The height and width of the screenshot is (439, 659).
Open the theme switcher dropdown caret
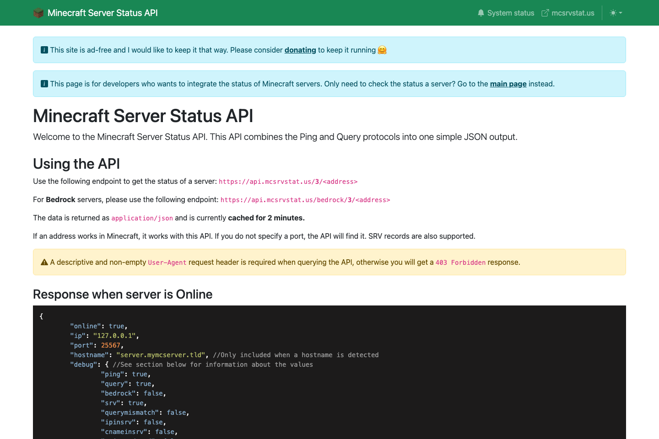[620, 13]
